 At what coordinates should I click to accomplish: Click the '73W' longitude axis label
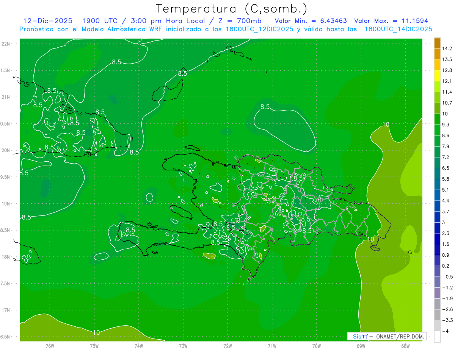click(x=183, y=346)
